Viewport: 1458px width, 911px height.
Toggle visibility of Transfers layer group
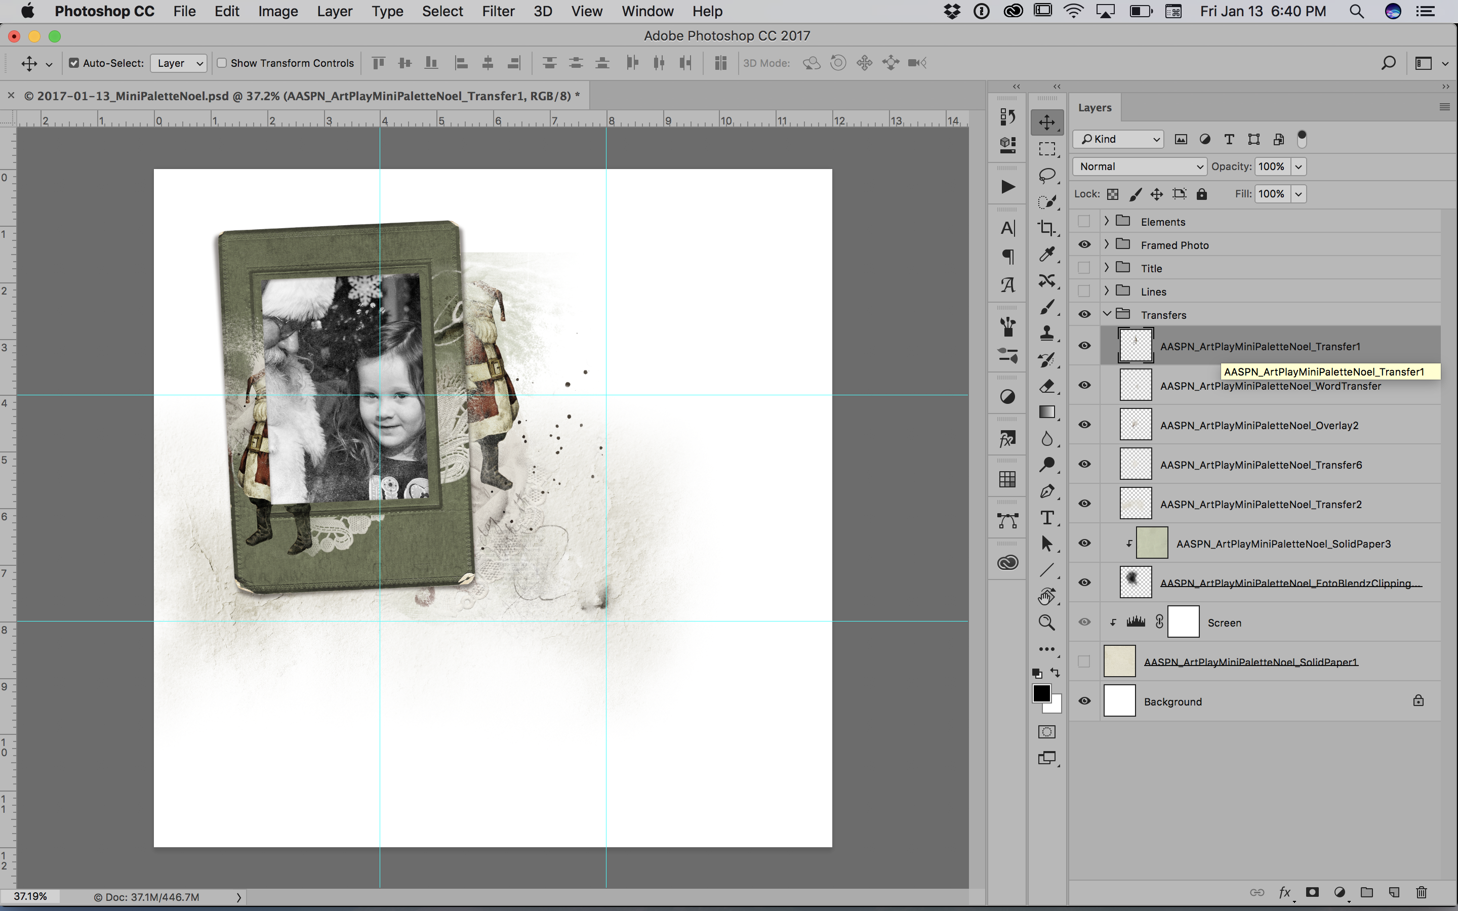[x=1085, y=314]
